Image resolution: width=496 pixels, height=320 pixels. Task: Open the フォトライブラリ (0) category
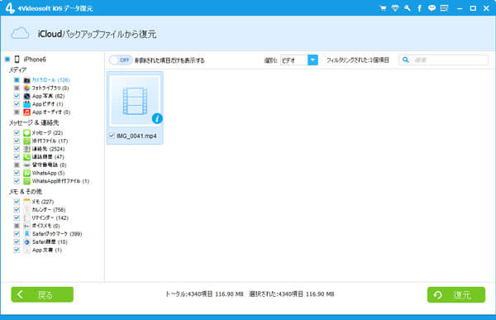click(50, 88)
